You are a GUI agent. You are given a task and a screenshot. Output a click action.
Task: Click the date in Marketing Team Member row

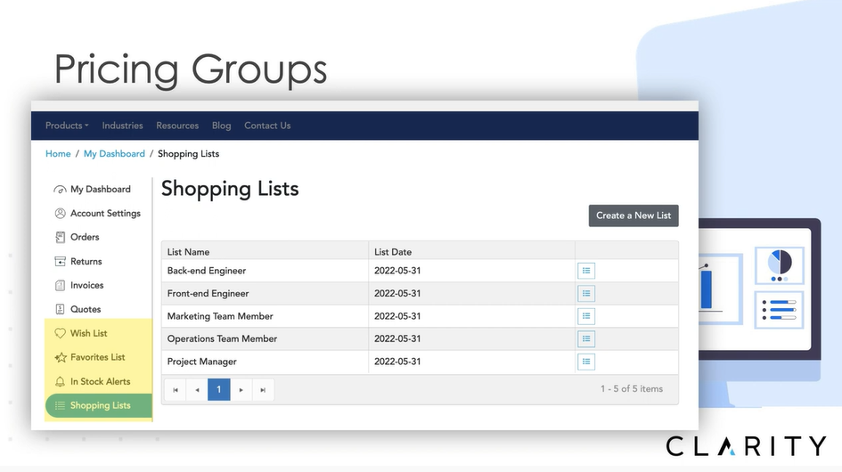click(397, 316)
